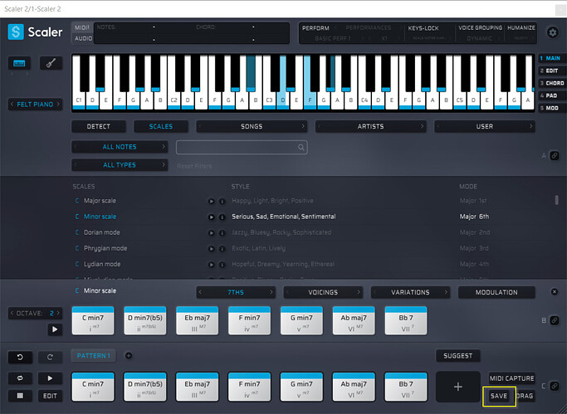This screenshot has width=567, height=414.
Task: Increase the OCTAVE value
Action: pos(58,314)
